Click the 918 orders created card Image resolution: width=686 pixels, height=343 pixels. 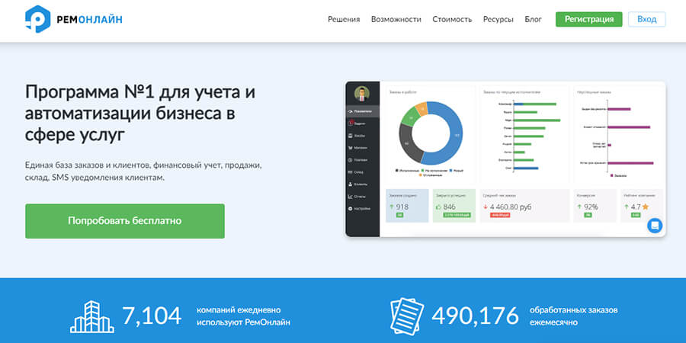[407, 206]
